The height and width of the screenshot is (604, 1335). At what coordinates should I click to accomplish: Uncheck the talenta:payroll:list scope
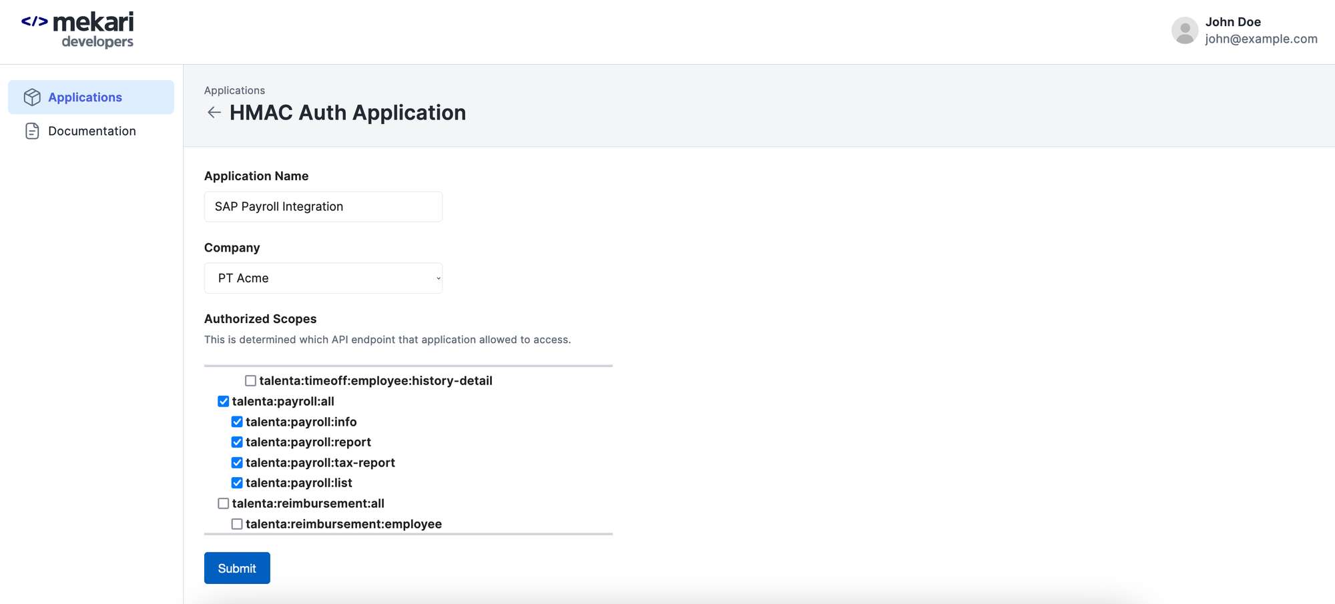(237, 483)
